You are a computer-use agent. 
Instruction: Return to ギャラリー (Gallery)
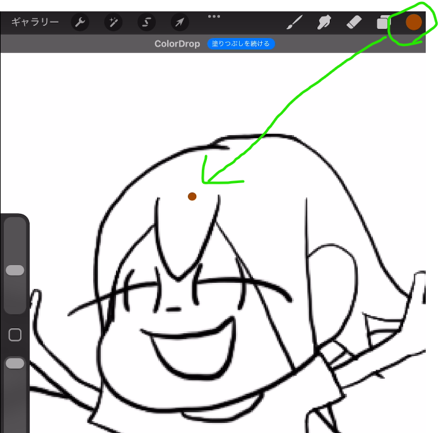coord(35,23)
